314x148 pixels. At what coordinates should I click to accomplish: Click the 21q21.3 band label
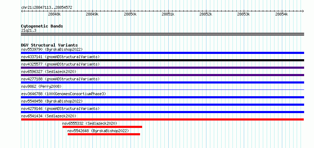(x=29, y=31)
